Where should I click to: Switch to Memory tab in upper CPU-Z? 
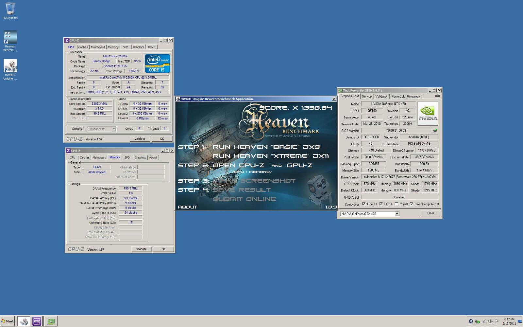click(x=113, y=47)
